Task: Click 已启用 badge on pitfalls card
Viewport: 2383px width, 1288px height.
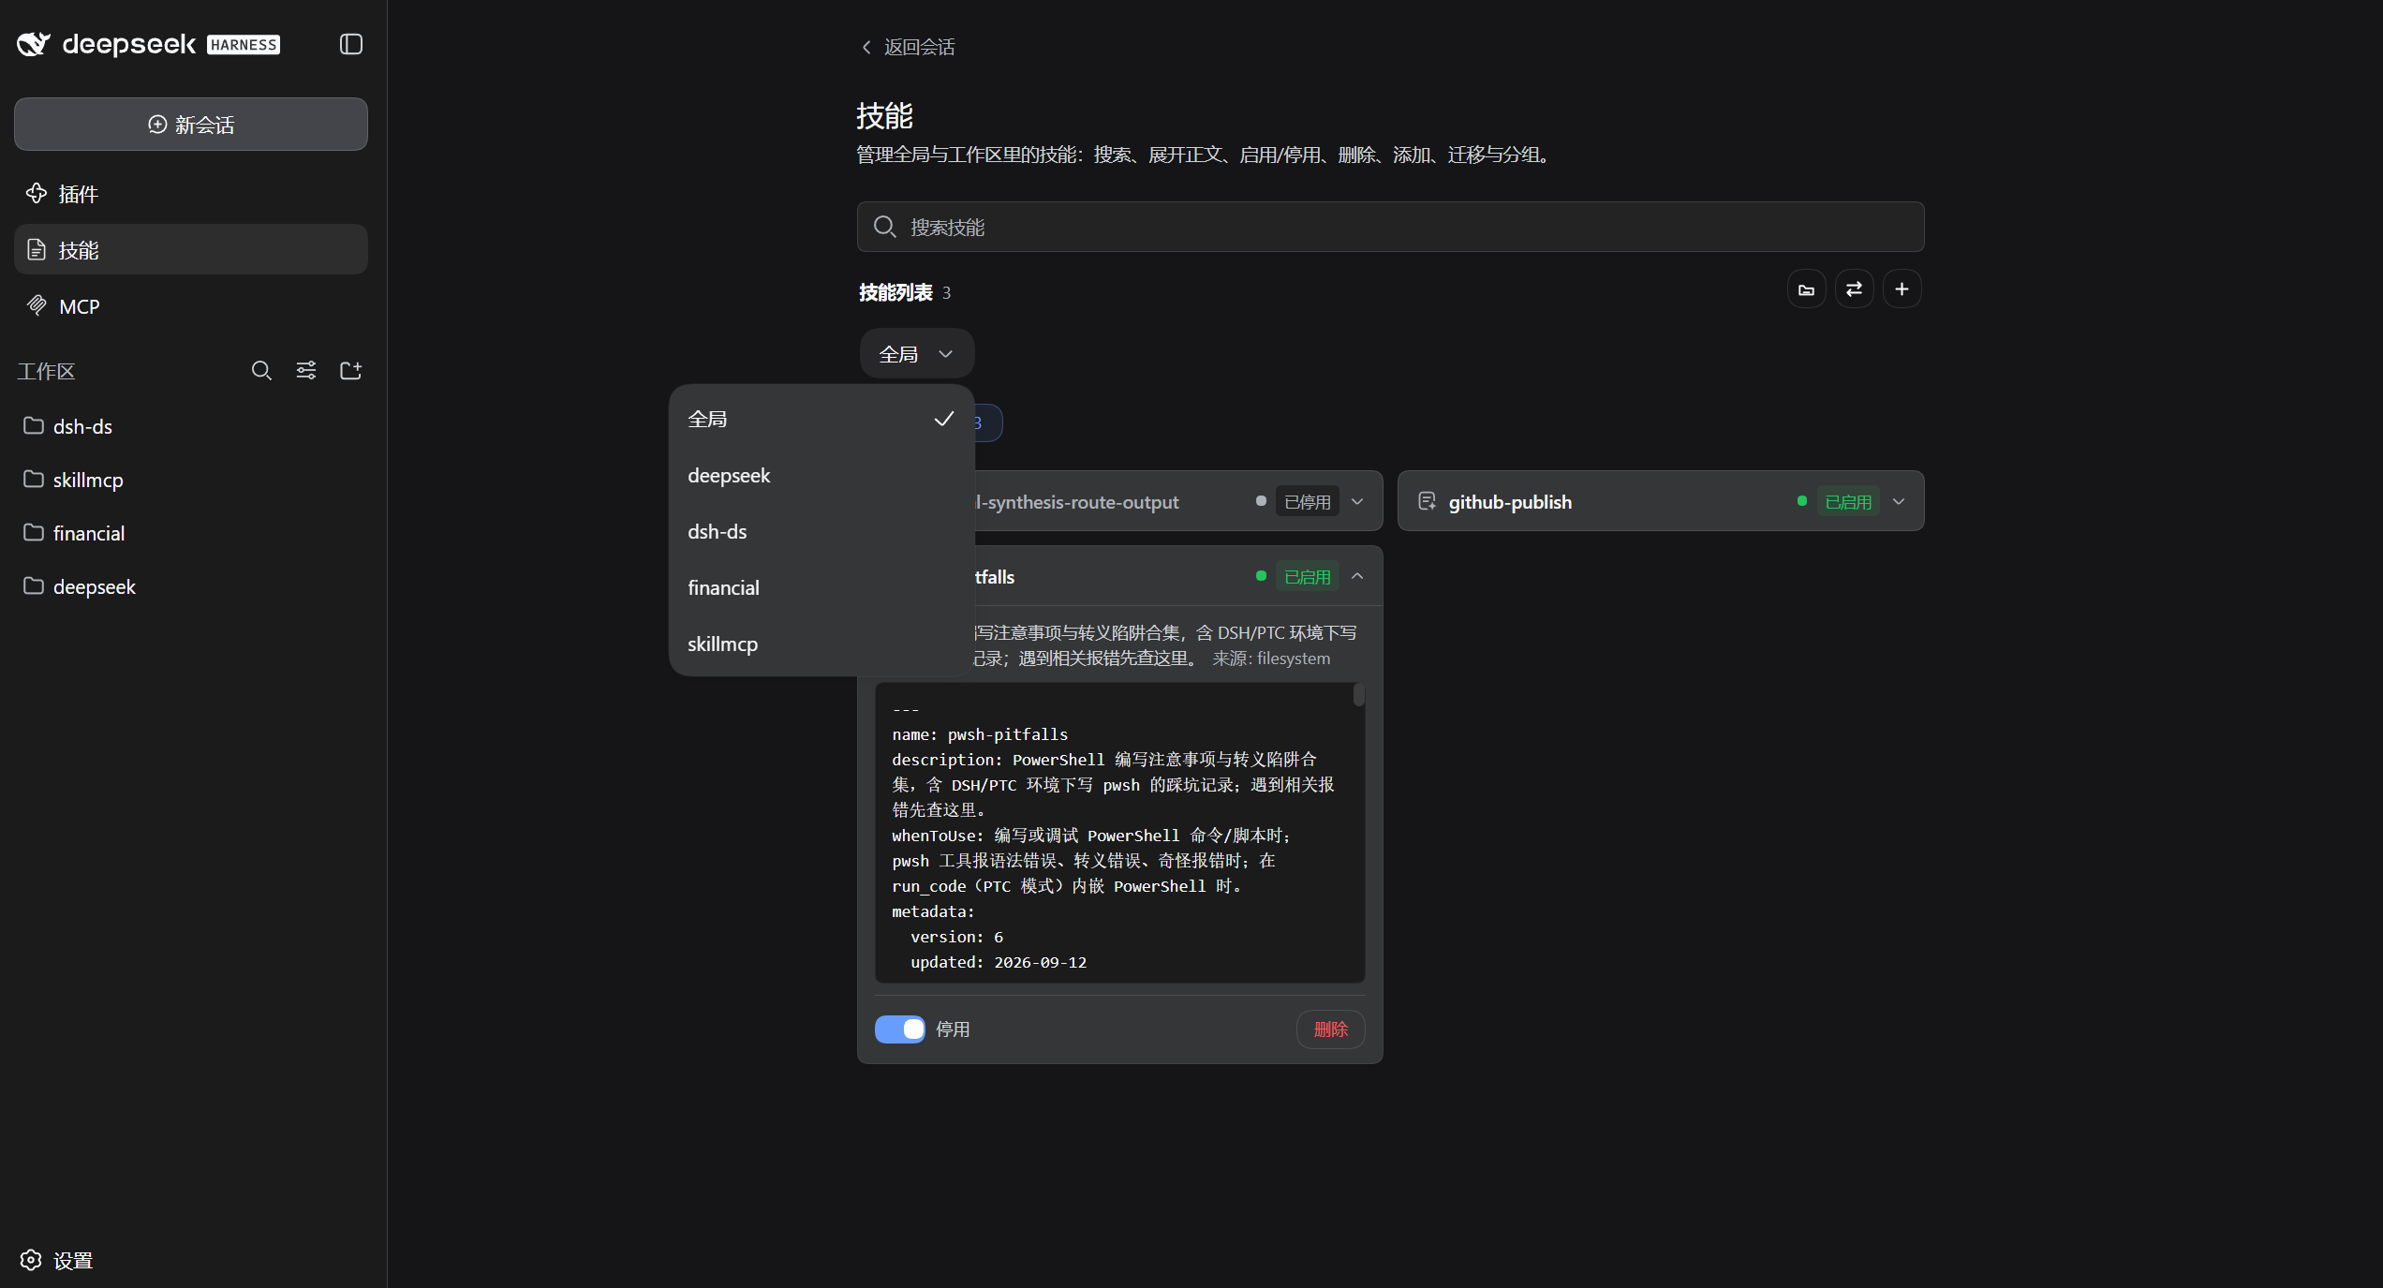Action: point(1307,577)
